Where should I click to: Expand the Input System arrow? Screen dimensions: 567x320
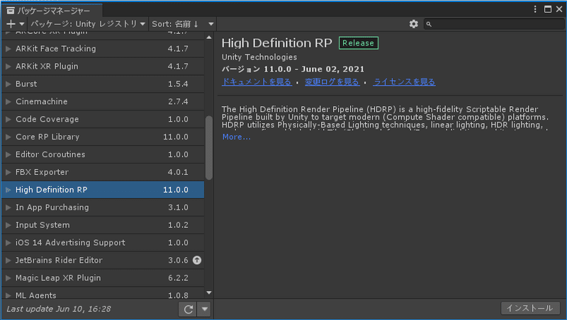click(9, 225)
